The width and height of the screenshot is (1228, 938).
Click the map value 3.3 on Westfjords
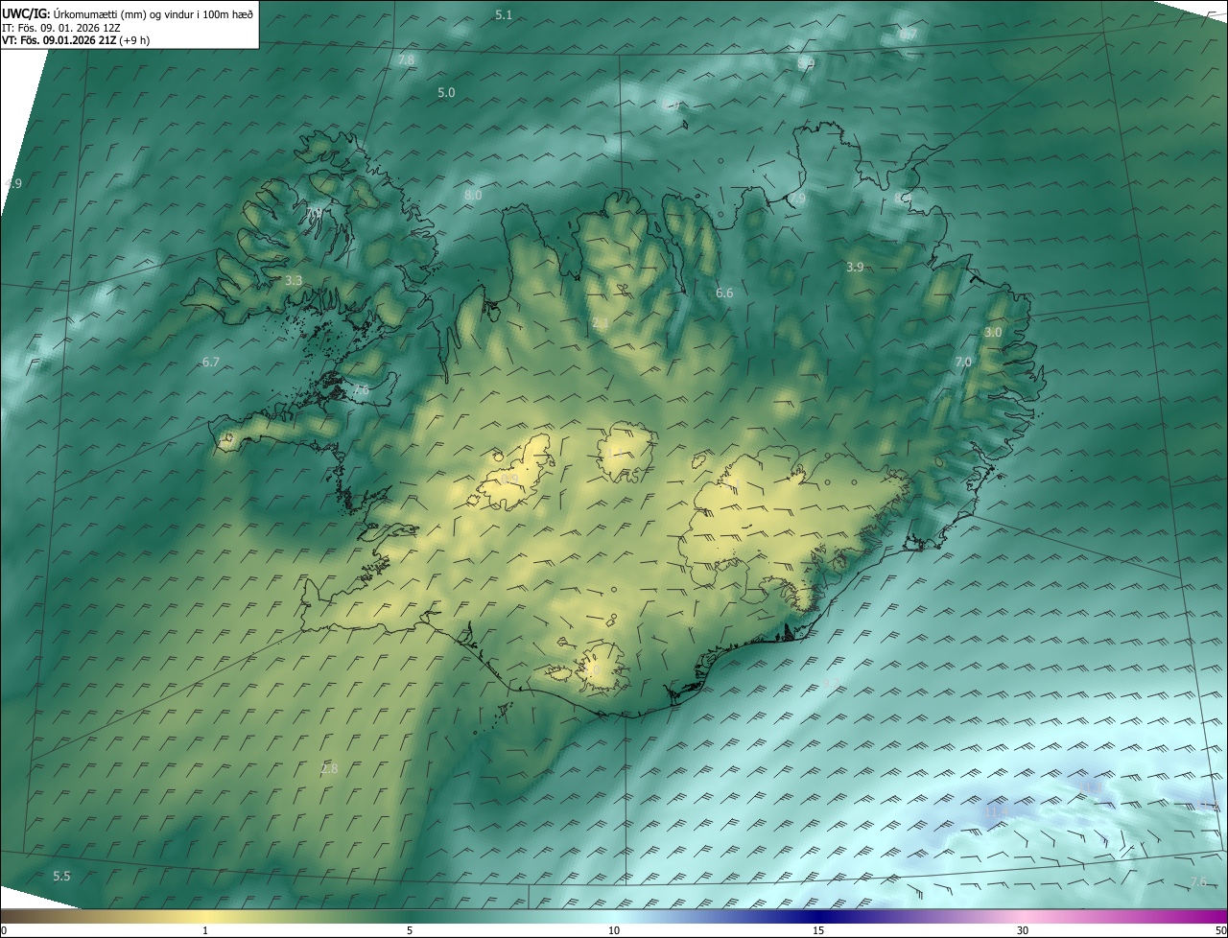[294, 280]
